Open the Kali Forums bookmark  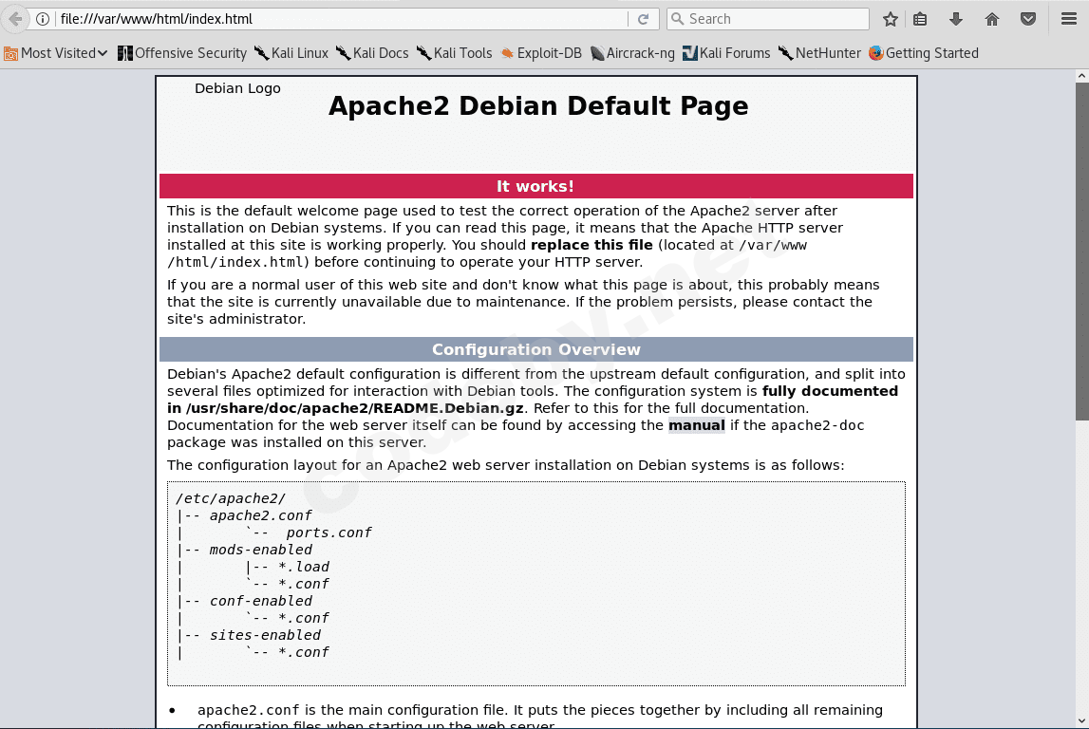pyautogui.click(x=726, y=53)
